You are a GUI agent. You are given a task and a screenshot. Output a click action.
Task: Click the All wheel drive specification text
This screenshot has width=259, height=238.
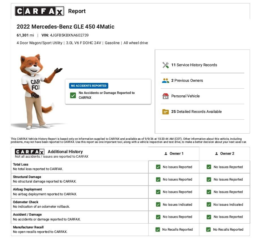point(136,43)
